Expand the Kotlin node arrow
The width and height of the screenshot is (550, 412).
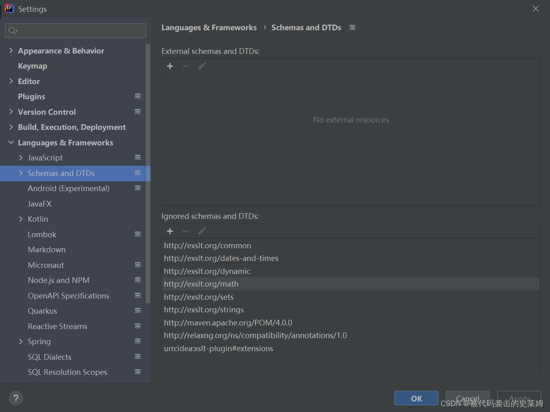pos(21,219)
